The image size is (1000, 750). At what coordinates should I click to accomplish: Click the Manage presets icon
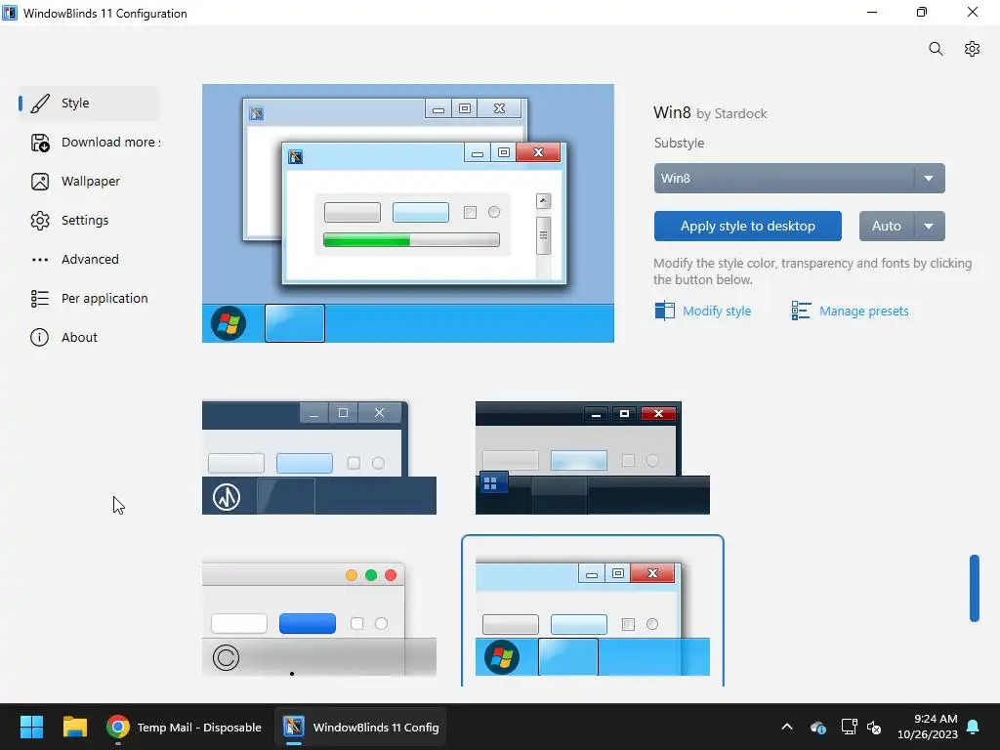click(801, 311)
